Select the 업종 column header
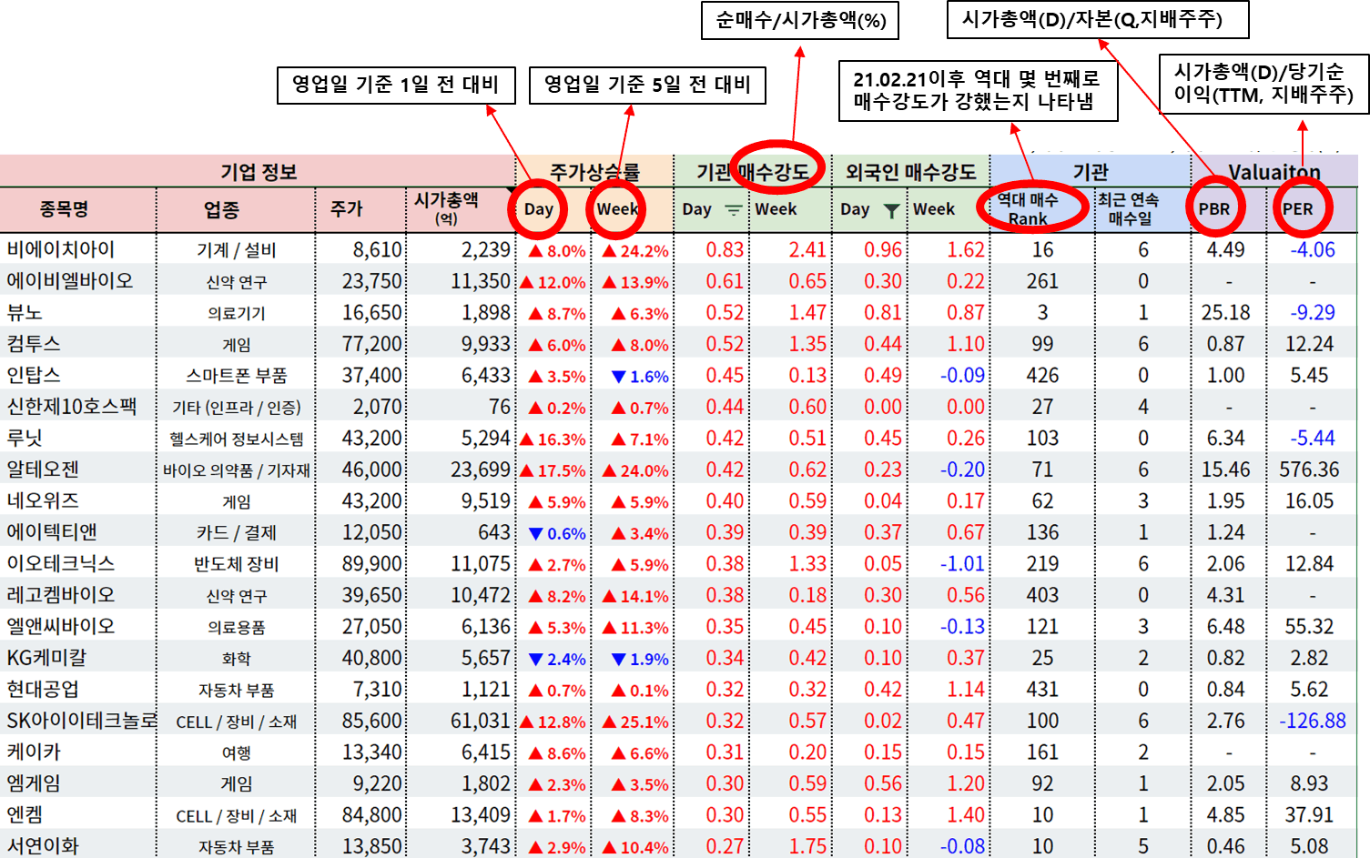 point(221,210)
